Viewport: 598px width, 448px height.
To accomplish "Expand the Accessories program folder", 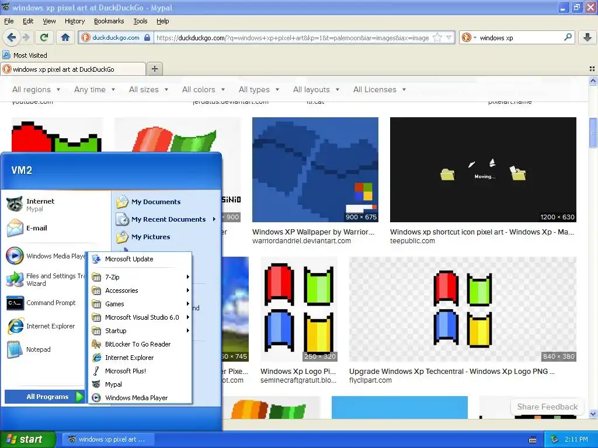I will [140, 290].
